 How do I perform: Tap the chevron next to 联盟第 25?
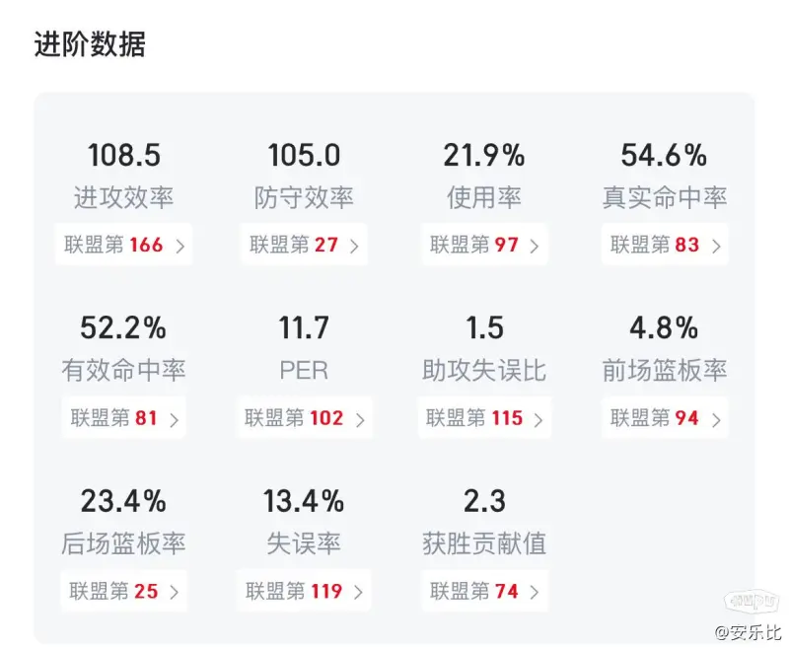[175, 592]
